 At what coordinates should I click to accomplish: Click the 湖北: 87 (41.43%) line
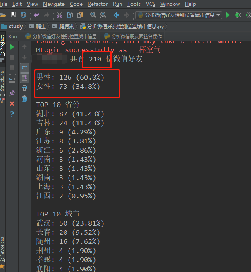70,114
